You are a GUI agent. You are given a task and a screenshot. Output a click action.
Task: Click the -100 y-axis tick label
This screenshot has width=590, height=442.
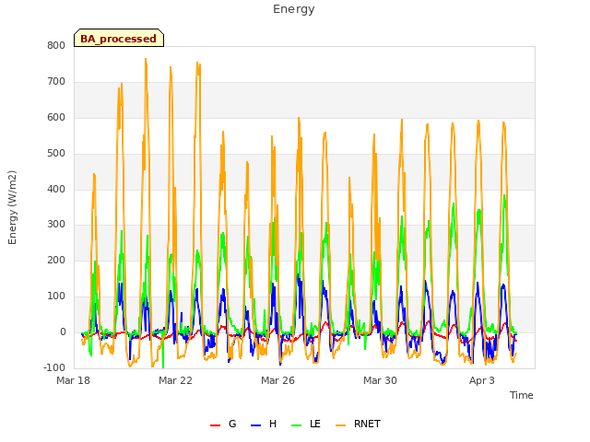54,367
